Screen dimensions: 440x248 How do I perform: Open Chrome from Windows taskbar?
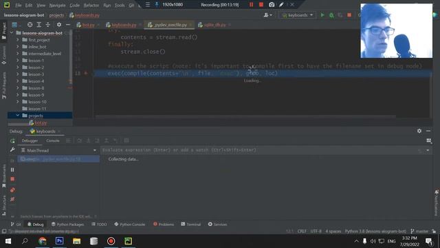(43, 241)
